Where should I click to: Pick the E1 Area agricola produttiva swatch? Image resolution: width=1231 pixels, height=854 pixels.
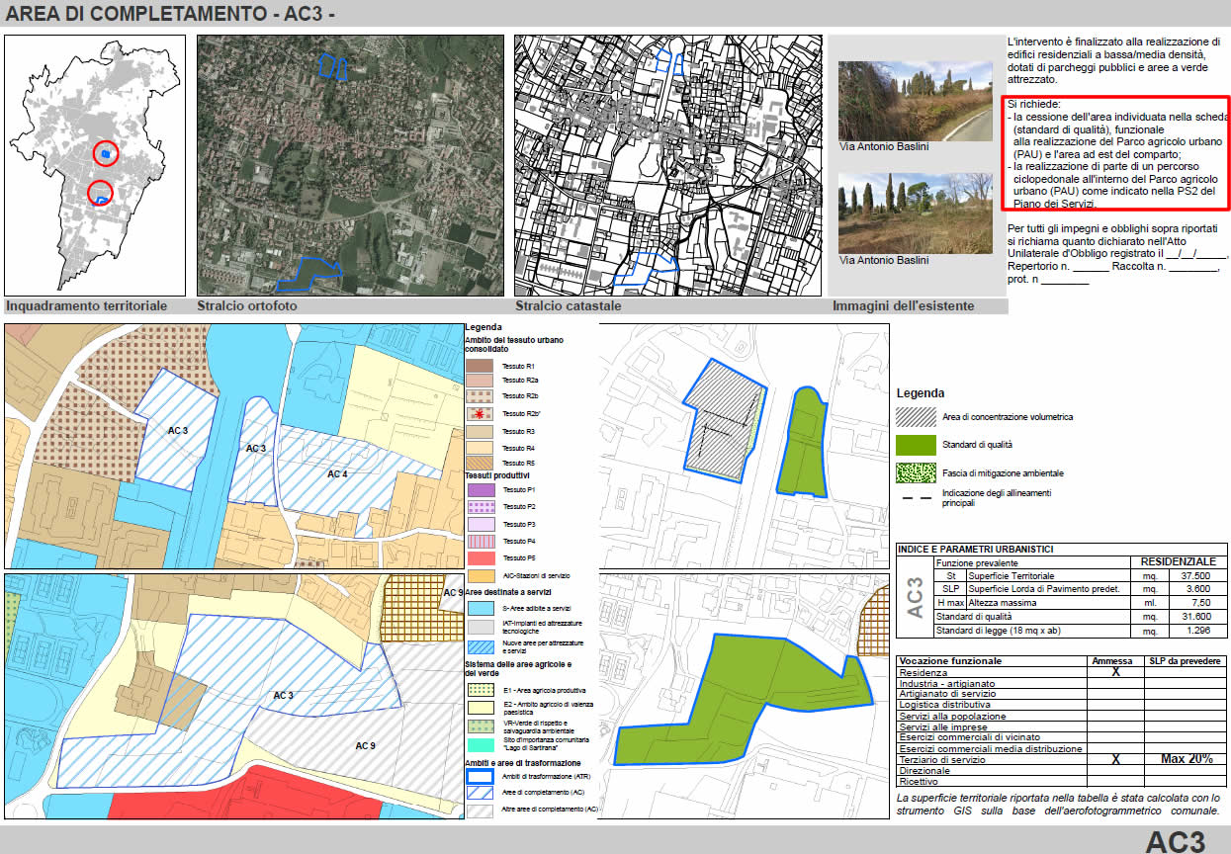tap(480, 689)
